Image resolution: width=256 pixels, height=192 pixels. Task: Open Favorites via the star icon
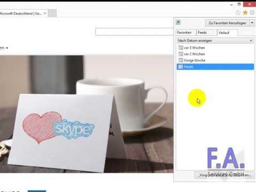coord(245,13)
